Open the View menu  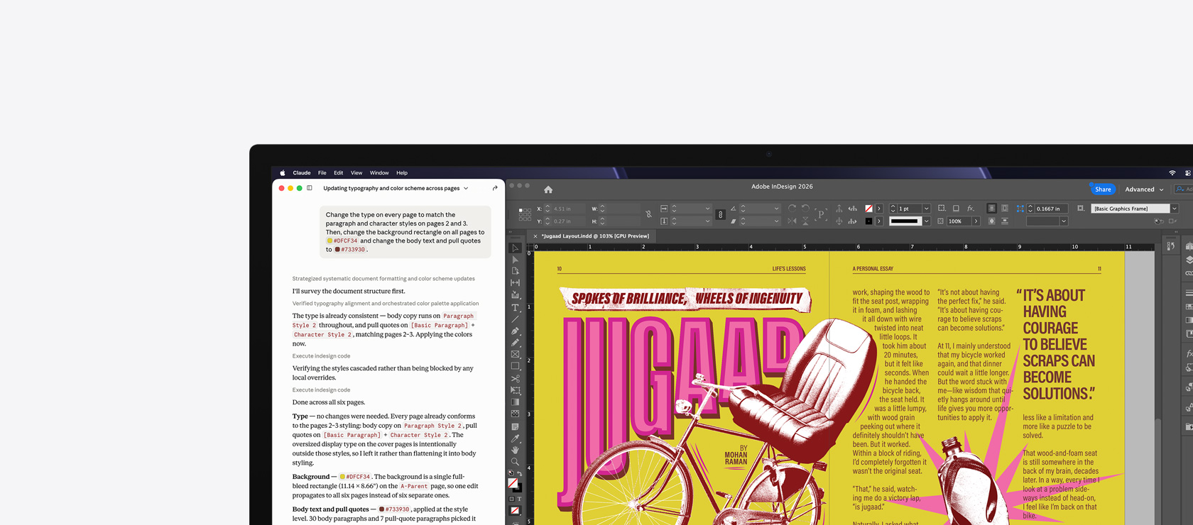click(x=356, y=173)
